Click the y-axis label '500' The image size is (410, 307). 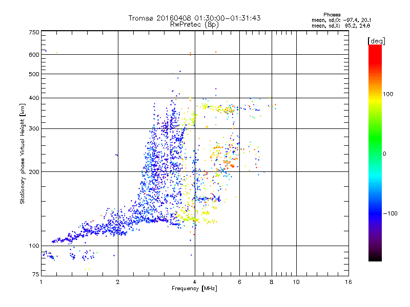coord(34,74)
